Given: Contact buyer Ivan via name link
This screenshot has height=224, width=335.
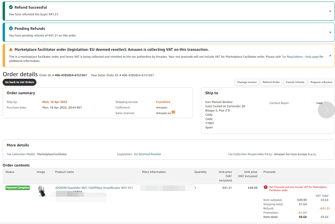Looking at the screenshot, I should [x=319, y=103].
